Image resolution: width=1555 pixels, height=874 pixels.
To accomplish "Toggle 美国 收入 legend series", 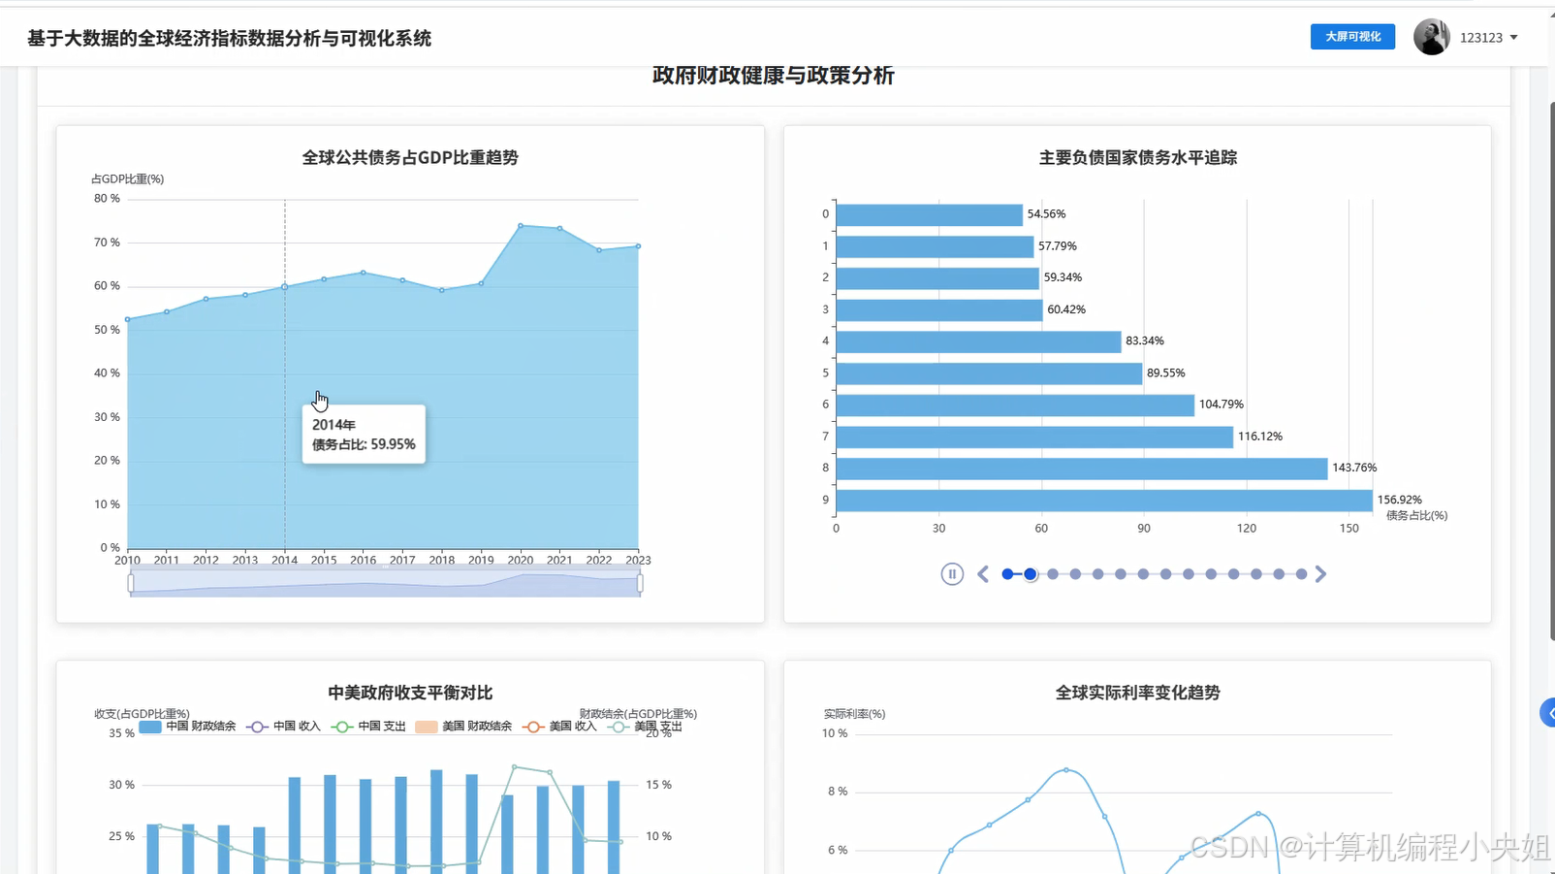I will (559, 727).
